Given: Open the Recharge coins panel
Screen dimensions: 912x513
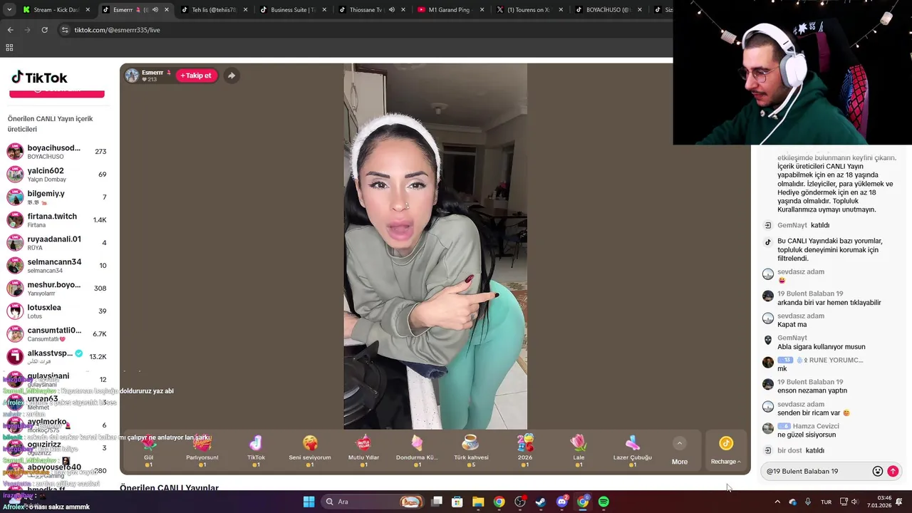Looking at the screenshot, I should [x=725, y=451].
